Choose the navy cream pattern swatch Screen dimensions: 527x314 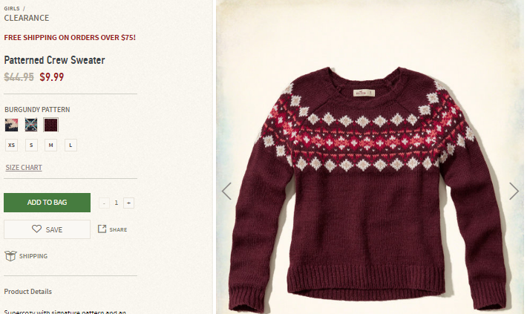(11, 125)
